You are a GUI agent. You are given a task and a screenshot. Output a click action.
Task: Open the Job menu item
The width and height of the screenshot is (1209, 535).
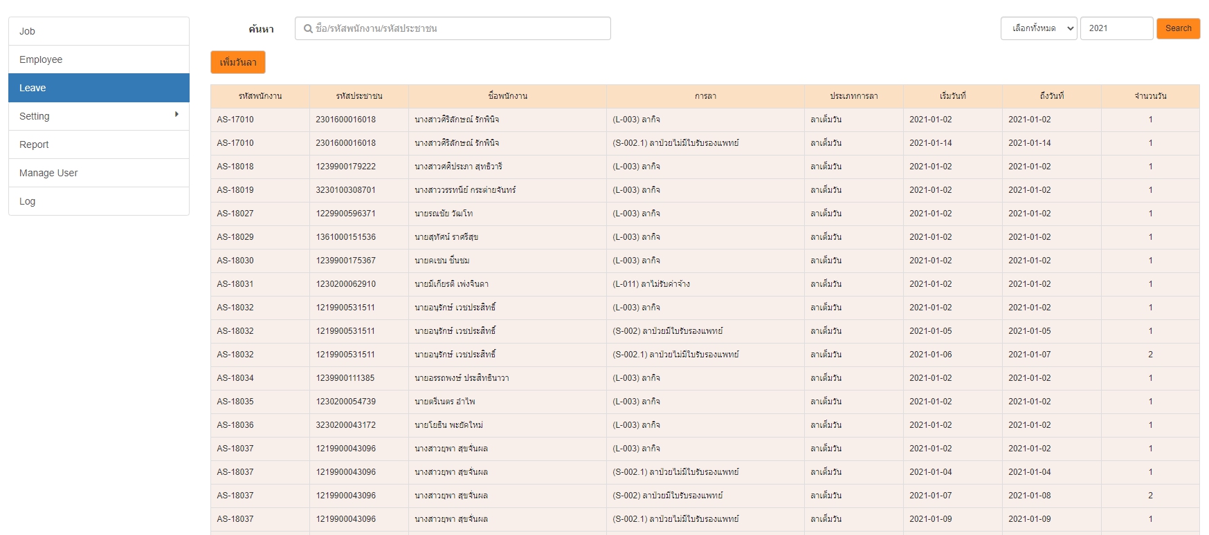coord(99,31)
